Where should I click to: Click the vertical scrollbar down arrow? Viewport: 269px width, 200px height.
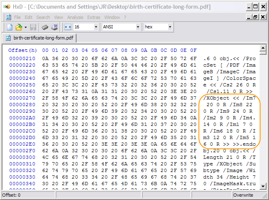(x=263, y=186)
